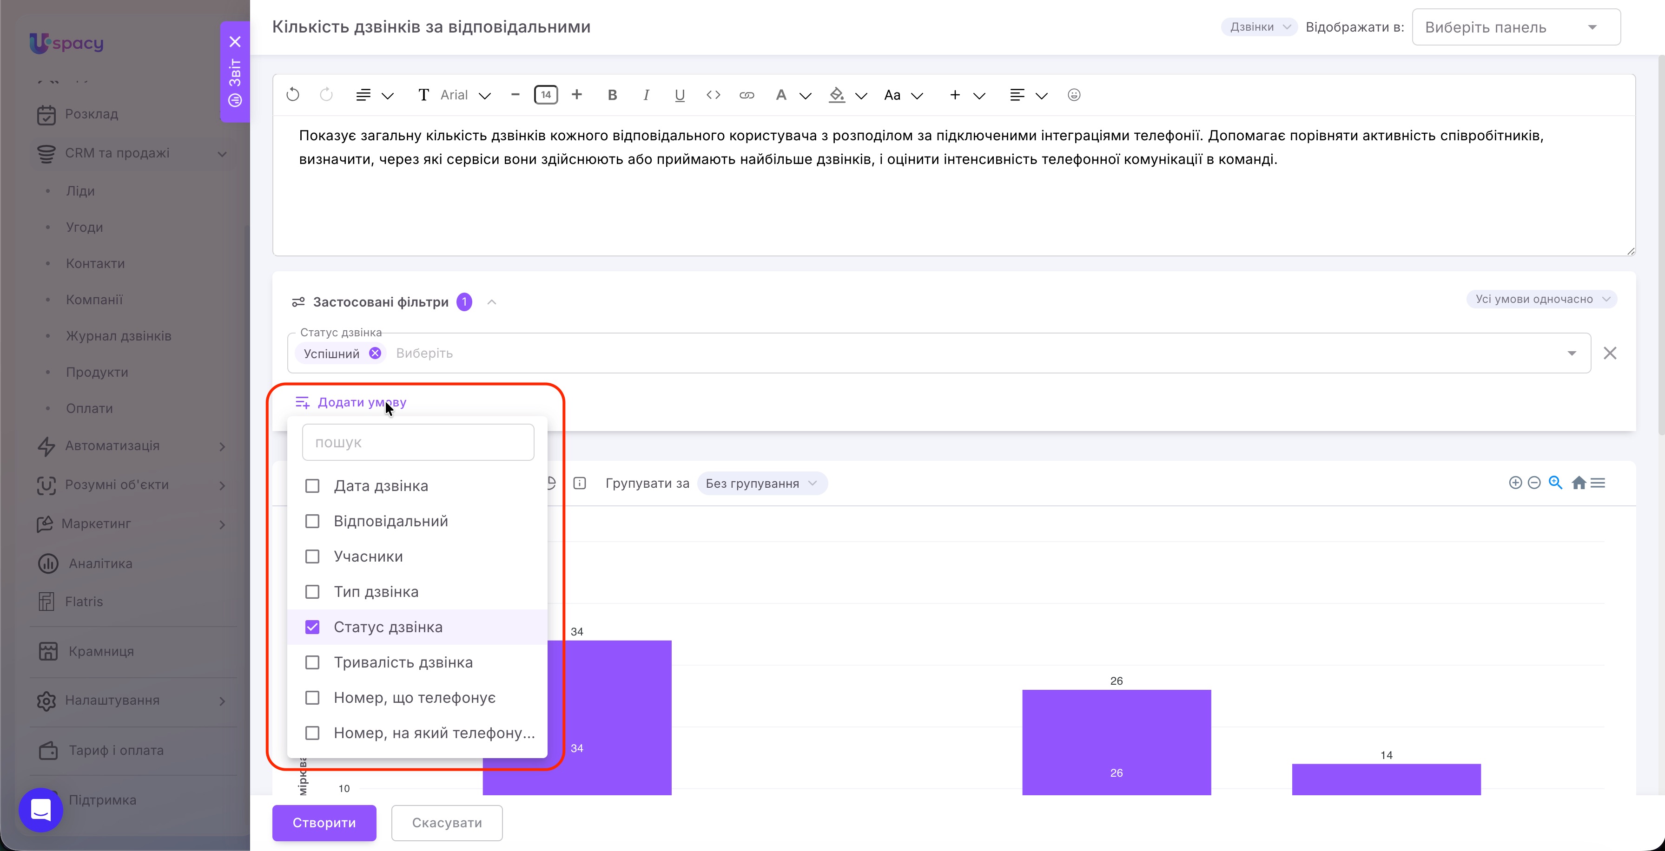Viewport: 1665px width, 851px height.
Task: Click Додати умову link
Action: point(351,403)
